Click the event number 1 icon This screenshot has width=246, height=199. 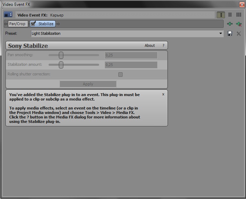[x=8, y=15]
